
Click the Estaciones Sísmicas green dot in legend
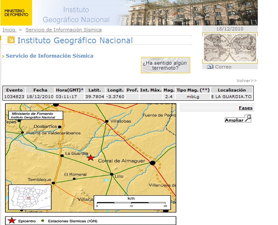point(42,221)
